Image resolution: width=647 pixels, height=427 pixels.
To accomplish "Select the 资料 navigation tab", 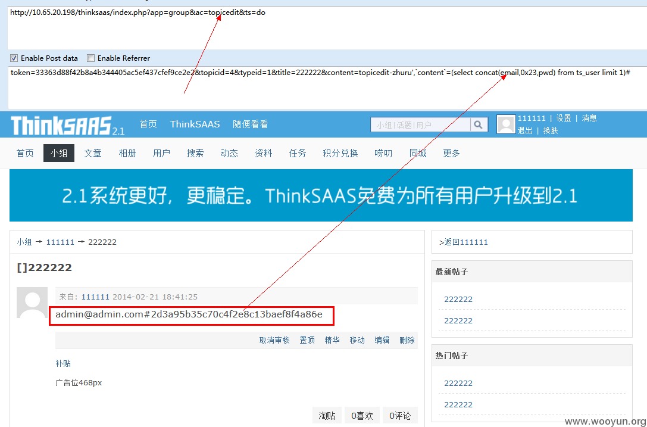I will tap(263, 153).
